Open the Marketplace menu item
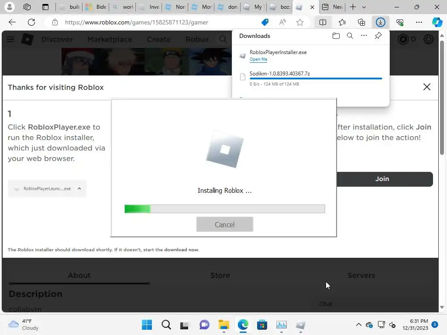The width and height of the screenshot is (447, 335). pos(110,39)
